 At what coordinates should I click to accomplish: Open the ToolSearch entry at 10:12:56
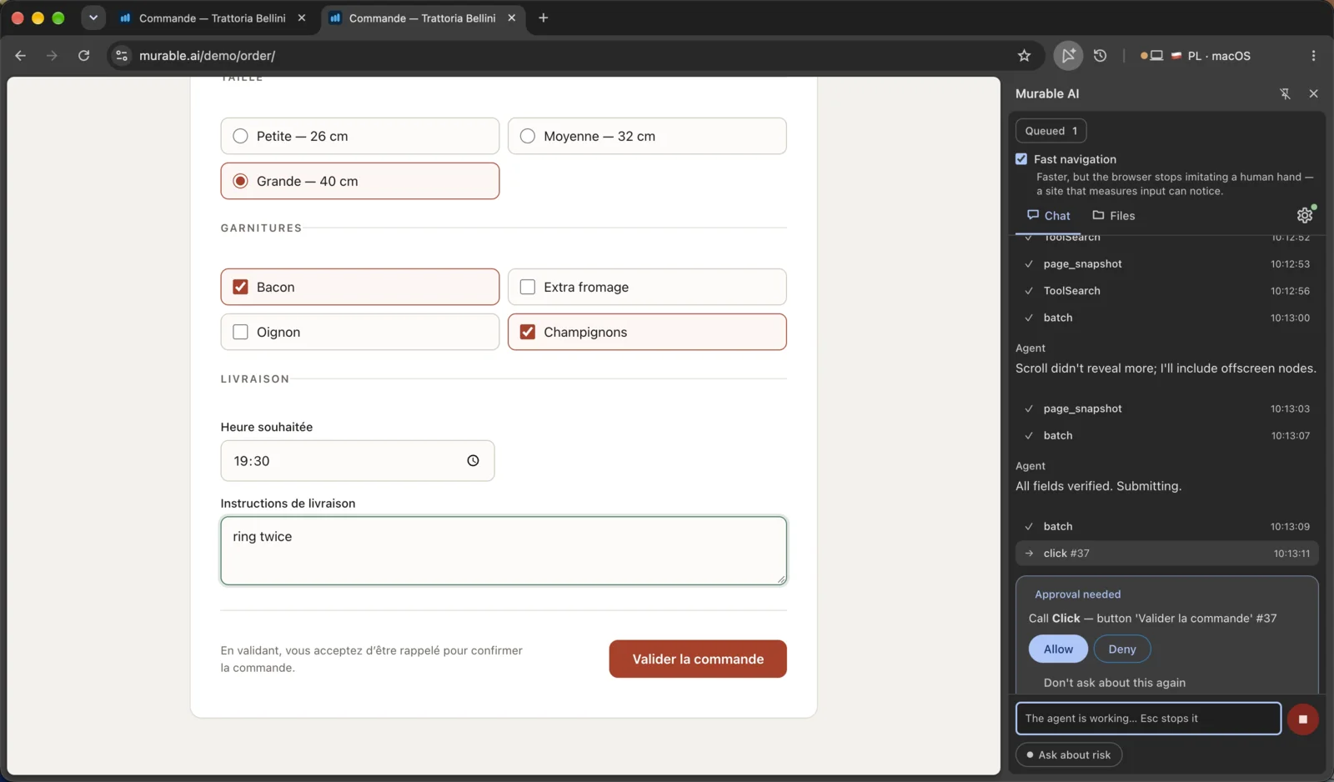1167,291
